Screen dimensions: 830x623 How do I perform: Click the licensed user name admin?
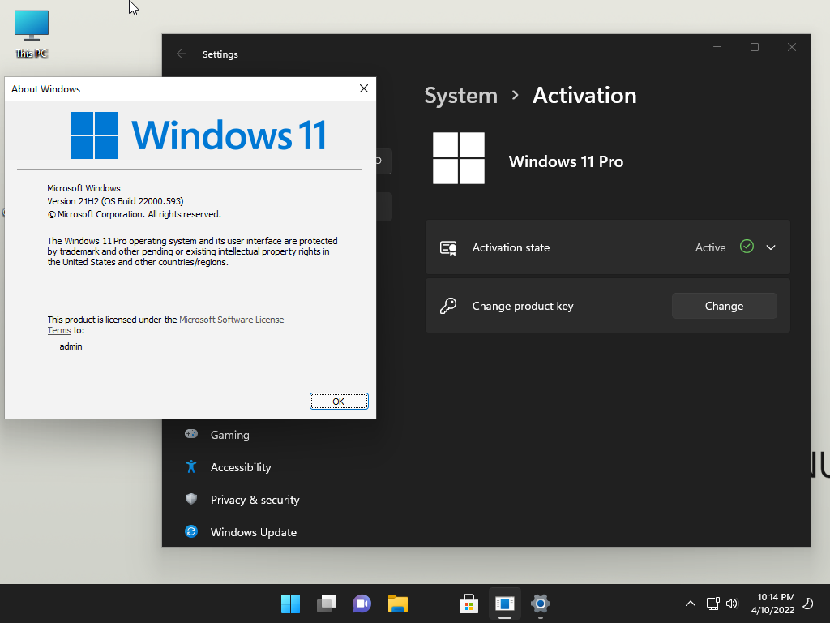(71, 346)
